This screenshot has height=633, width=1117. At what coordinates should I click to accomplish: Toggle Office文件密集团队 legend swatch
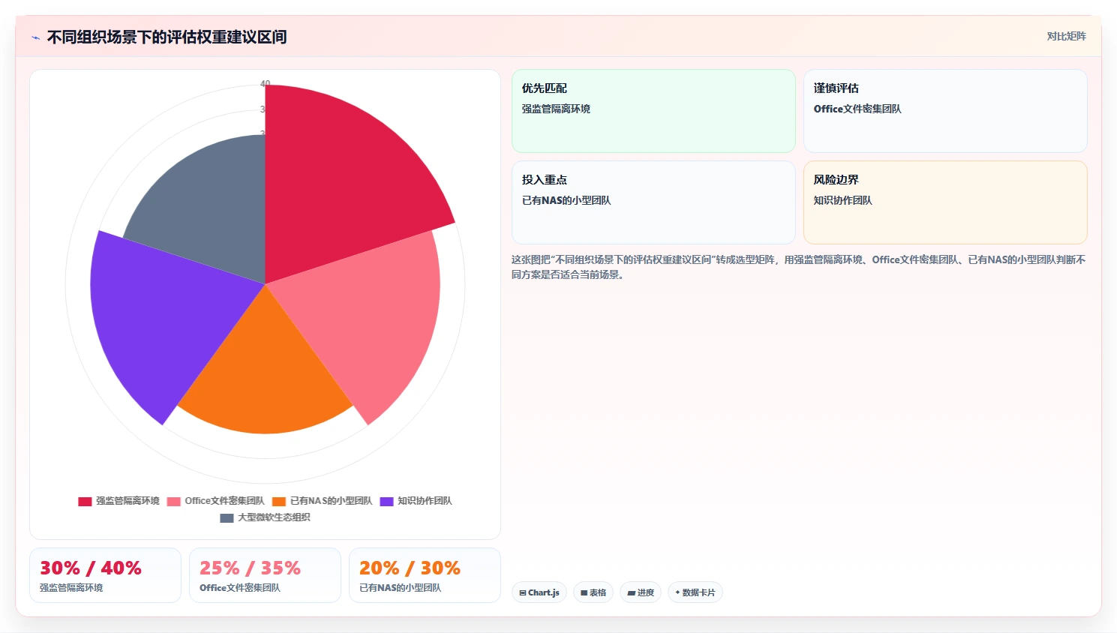(x=173, y=501)
